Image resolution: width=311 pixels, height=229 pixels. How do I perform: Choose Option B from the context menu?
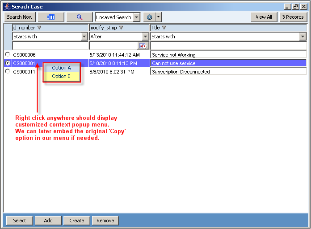62,76
